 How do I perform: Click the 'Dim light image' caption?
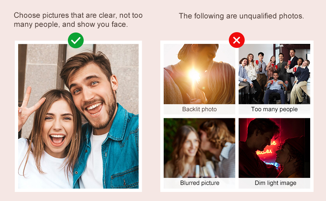coord(276,183)
